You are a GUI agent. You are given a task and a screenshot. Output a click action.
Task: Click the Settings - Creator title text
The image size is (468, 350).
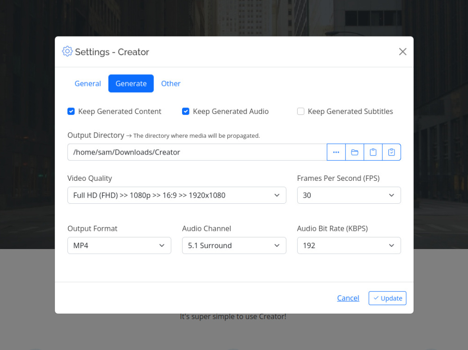(112, 52)
